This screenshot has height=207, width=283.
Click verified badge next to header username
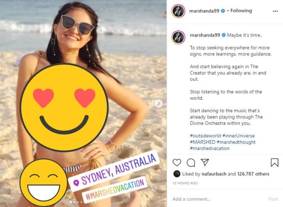click(222, 11)
